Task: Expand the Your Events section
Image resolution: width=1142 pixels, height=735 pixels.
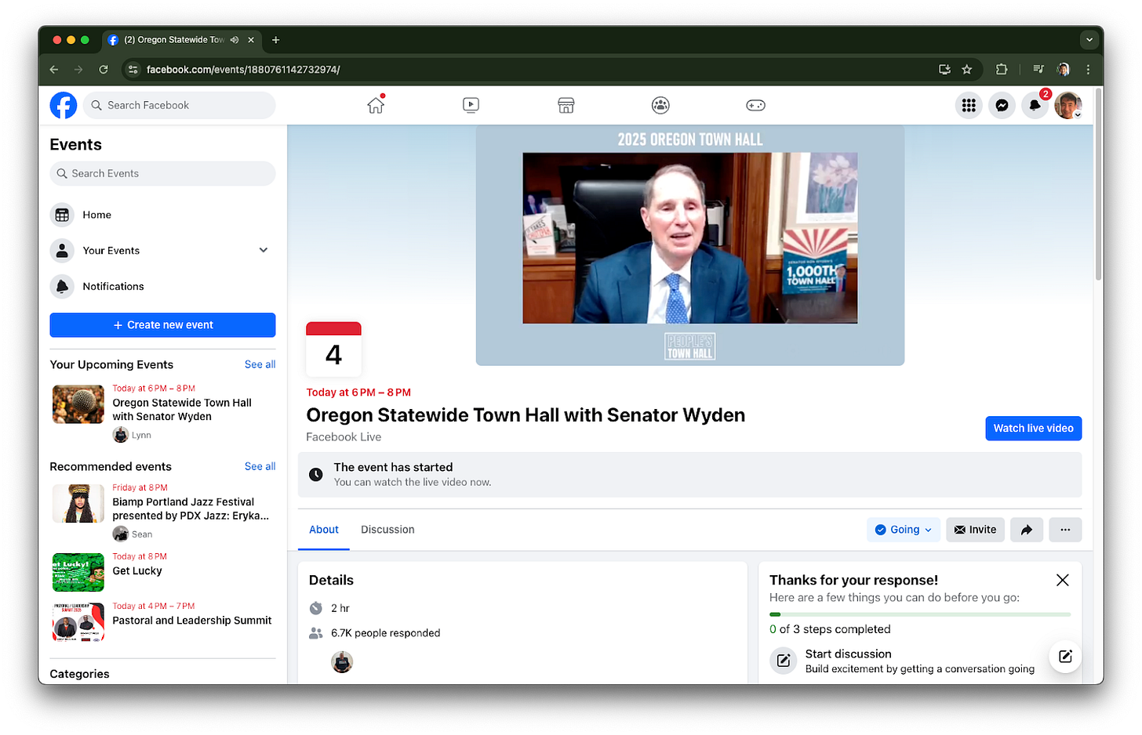Action: (x=264, y=250)
